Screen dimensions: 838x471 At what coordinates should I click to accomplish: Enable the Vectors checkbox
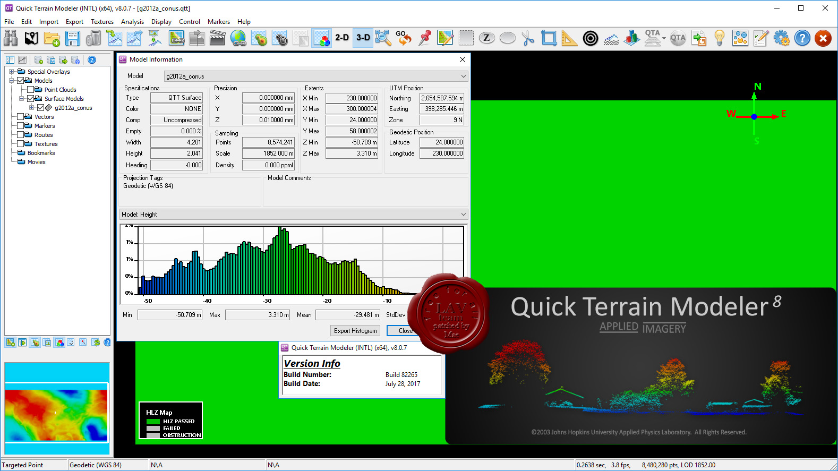point(21,117)
